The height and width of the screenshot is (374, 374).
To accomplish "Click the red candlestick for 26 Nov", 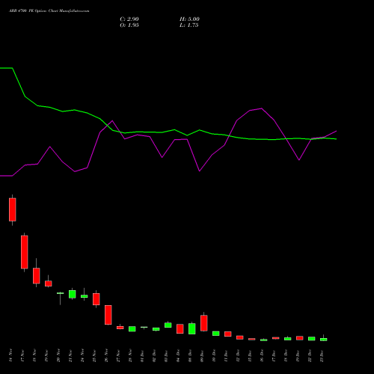I will point(108,315).
